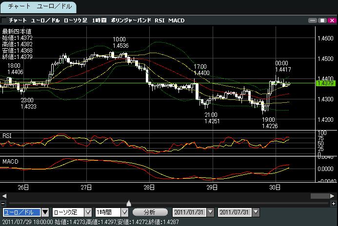Maximize the chart window

[322, 20]
